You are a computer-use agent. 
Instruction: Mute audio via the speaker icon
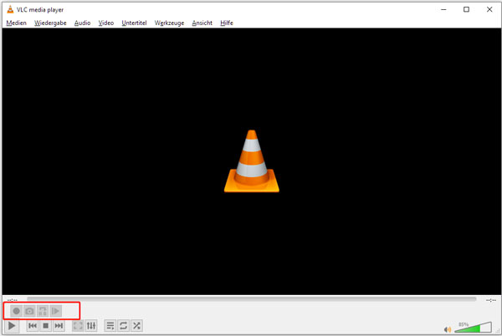pyautogui.click(x=448, y=328)
